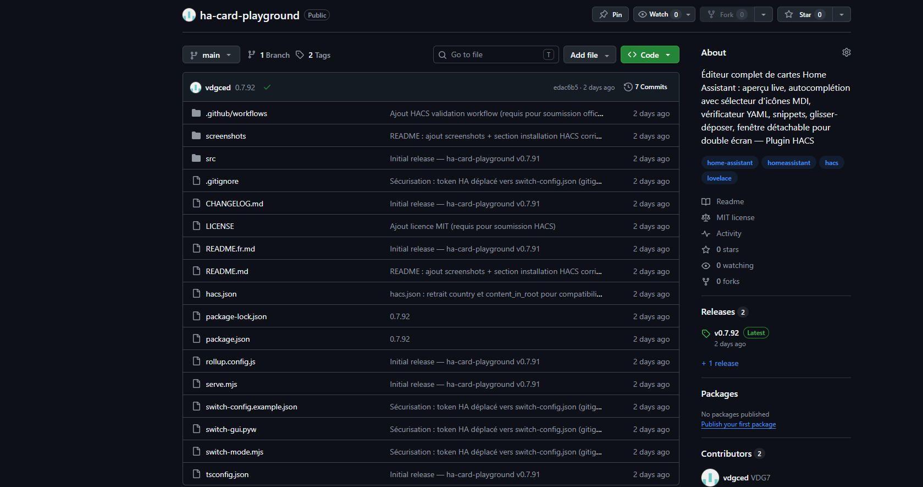Click the green commit status checkmark

267,87
